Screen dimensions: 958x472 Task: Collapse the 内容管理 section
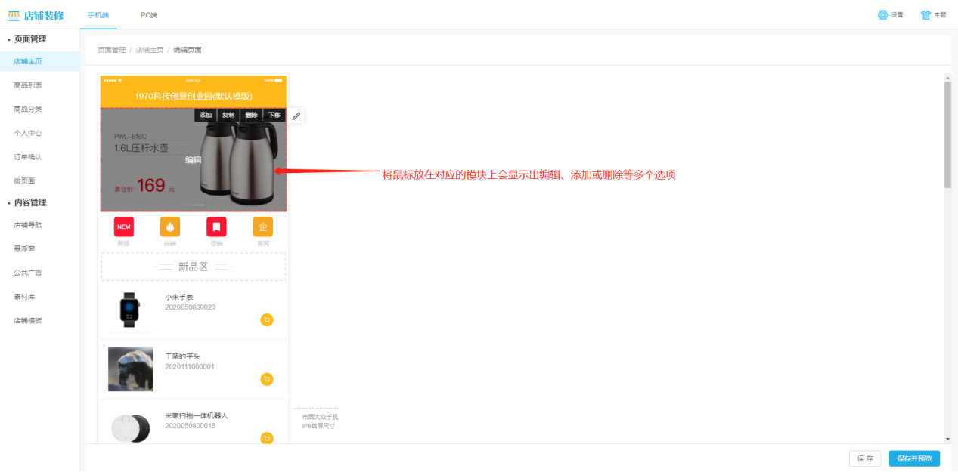pos(29,202)
